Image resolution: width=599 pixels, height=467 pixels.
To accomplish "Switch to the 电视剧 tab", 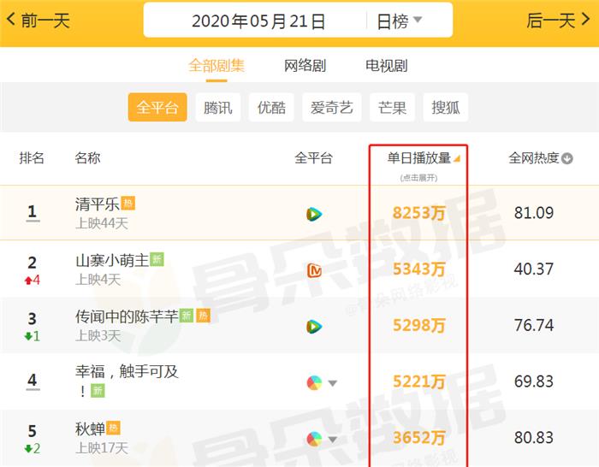I will coord(387,66).
